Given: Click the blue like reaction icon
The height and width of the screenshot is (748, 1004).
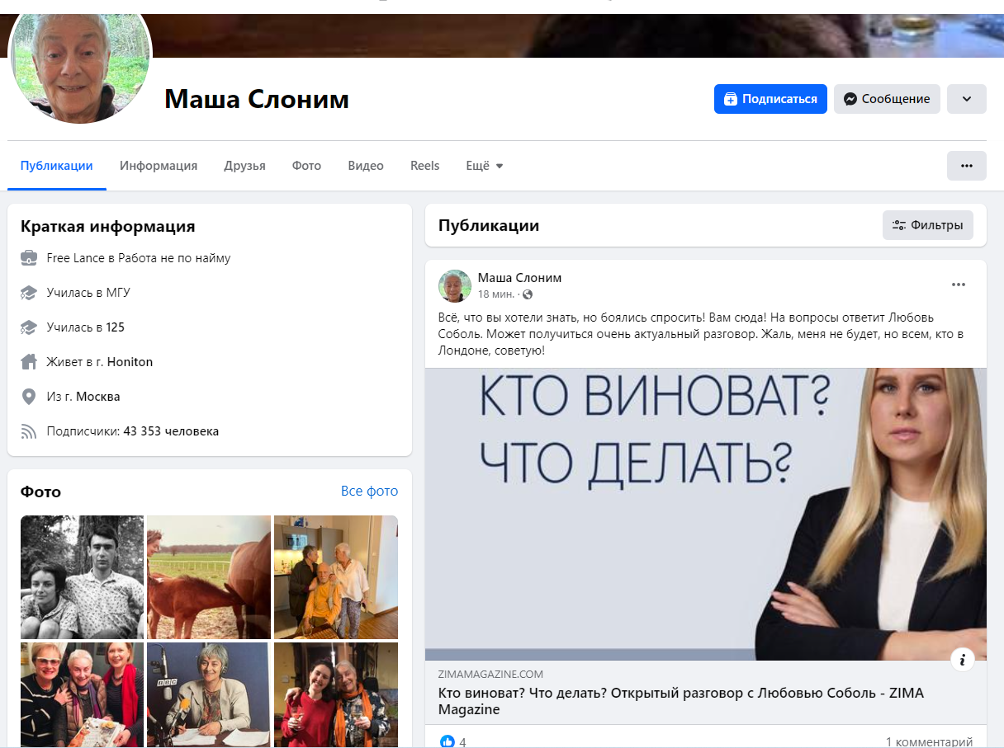Looking at the screenshot, I should tap(448, 741).
